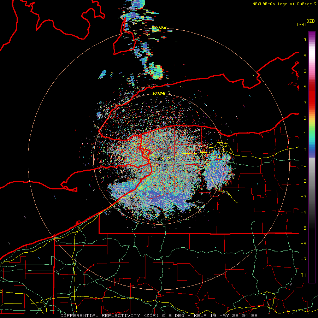
Task: Click the legend value -6
Action: tap(304, 244)
